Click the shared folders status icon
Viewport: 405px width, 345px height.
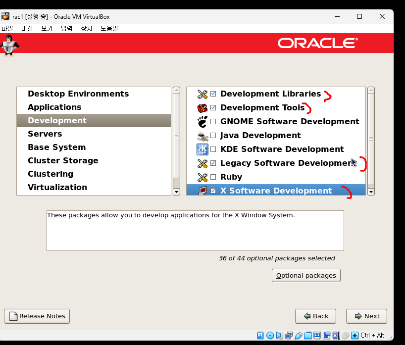[307, 335]
